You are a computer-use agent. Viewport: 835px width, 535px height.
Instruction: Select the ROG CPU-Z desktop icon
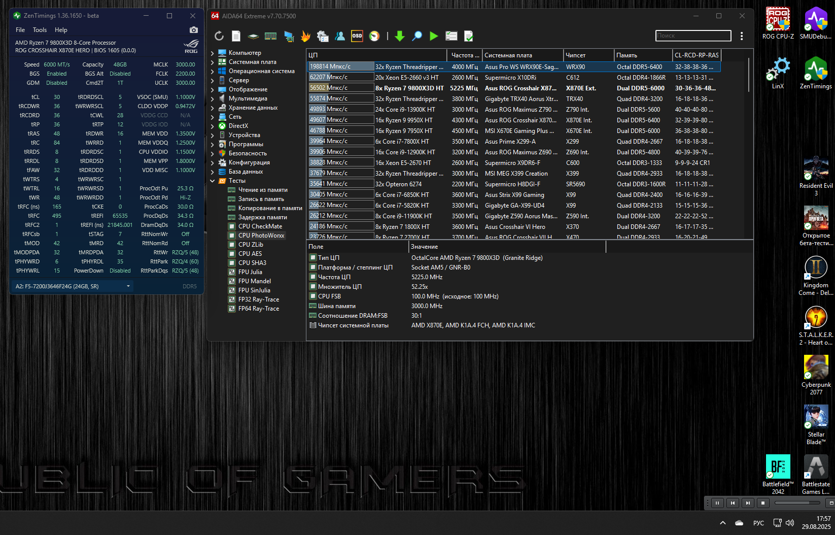tap(778, 23)
